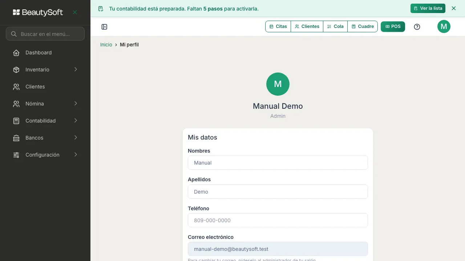The width and height of the screenshot is (465, 261).
Task: Click the Mis datos heading
Action: pos(202,138)
